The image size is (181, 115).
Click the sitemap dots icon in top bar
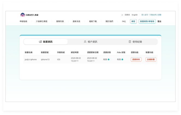pos(122,15)
